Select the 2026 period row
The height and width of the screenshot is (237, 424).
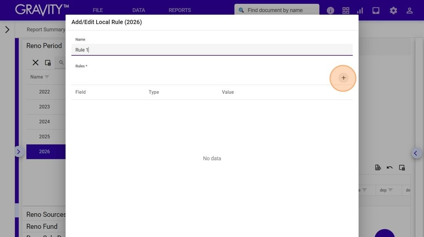tap(46, 151)
